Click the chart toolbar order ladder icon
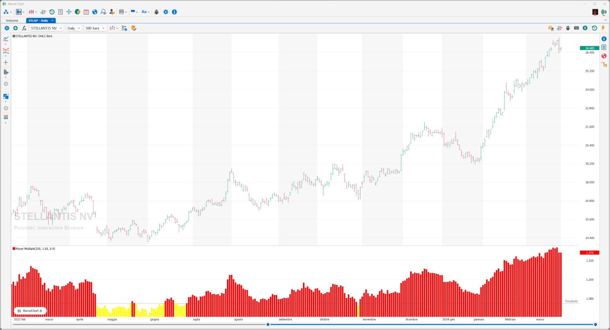This screenshot has height=330, width=610. pyautogui.click(x=559, y=28)
